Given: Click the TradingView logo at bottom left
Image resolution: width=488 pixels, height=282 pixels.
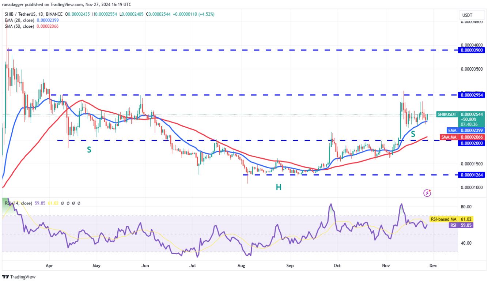Looking at the screenshot, I should 19,277.
